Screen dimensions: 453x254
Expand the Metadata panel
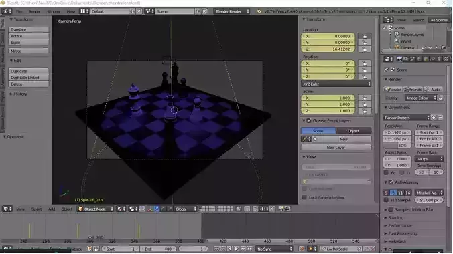coord(386,241)
